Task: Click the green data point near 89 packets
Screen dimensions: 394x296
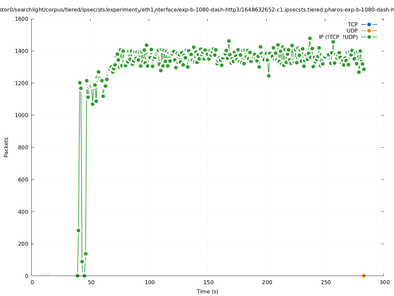Action: pos(82,261)
